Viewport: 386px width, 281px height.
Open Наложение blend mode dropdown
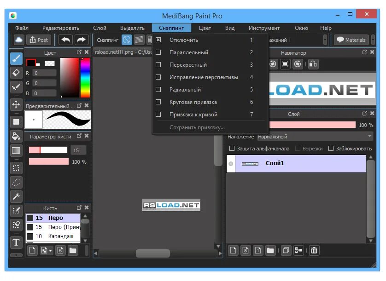[x=315, y=137]
